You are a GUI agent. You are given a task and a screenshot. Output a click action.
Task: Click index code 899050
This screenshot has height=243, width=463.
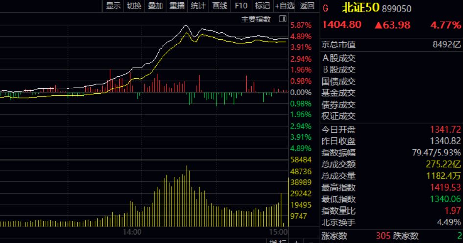click(x=396, y=9)
